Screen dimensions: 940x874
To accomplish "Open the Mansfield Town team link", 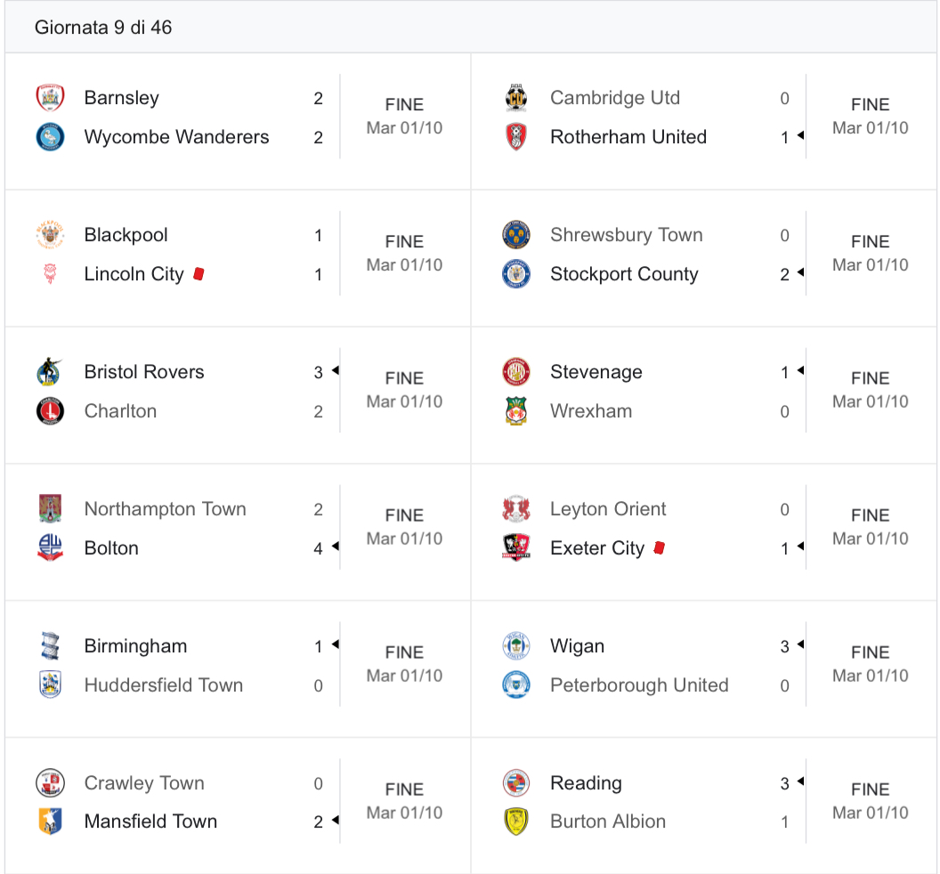I will (x=150, y=821).
